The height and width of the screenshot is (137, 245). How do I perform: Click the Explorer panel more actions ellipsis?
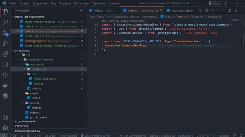point(82,10)
